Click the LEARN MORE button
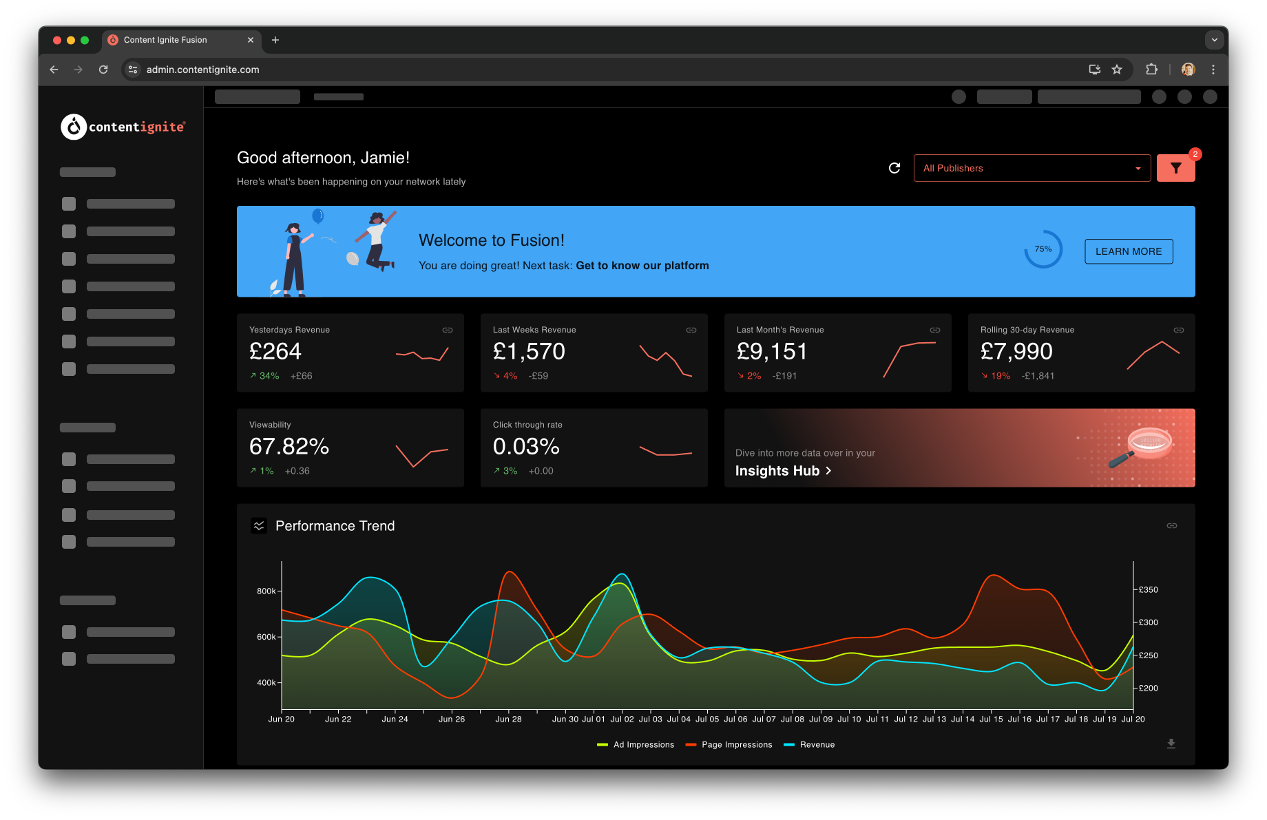Image resolution: width=1267 pixels, height=820 pixels. coord(1129,251)
